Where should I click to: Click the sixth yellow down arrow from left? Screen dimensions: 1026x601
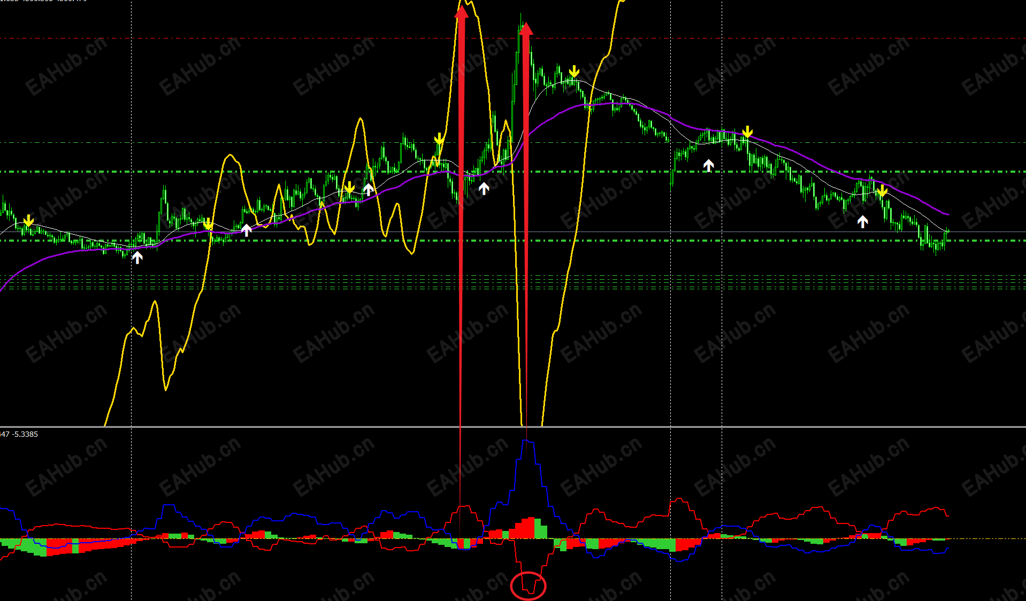point(747,132)
